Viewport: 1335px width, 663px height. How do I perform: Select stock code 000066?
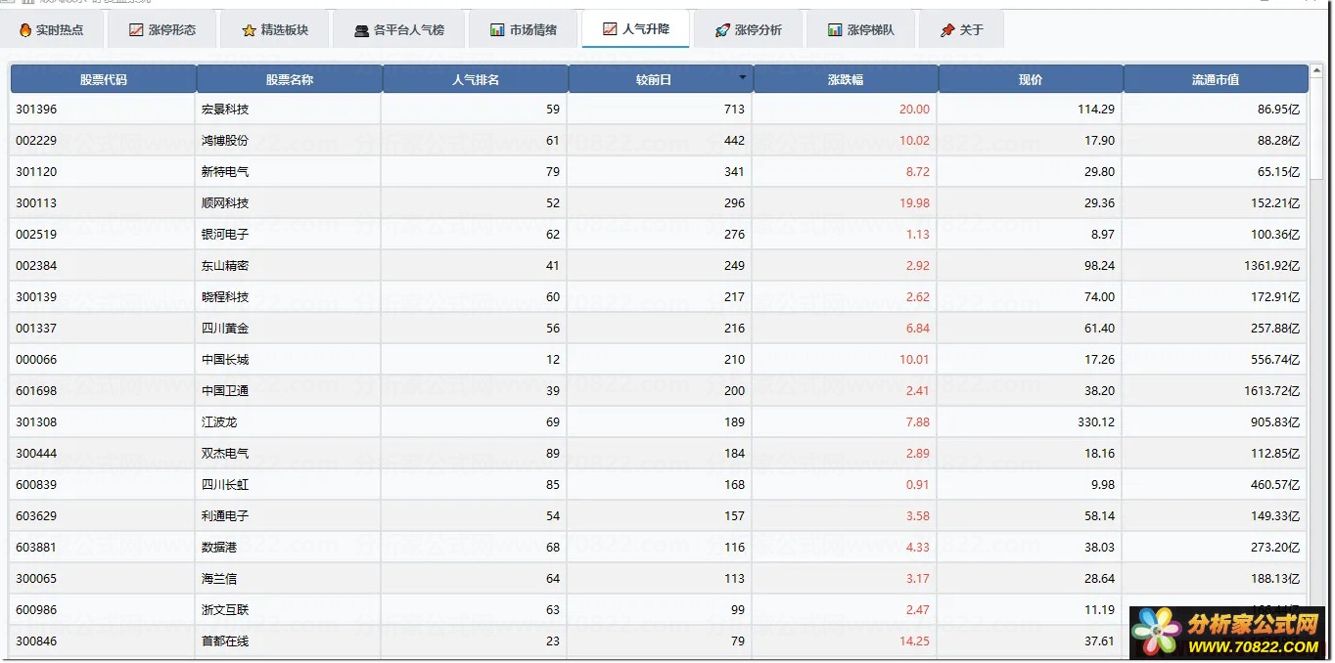pyautogui.click(x=36, y=360)
